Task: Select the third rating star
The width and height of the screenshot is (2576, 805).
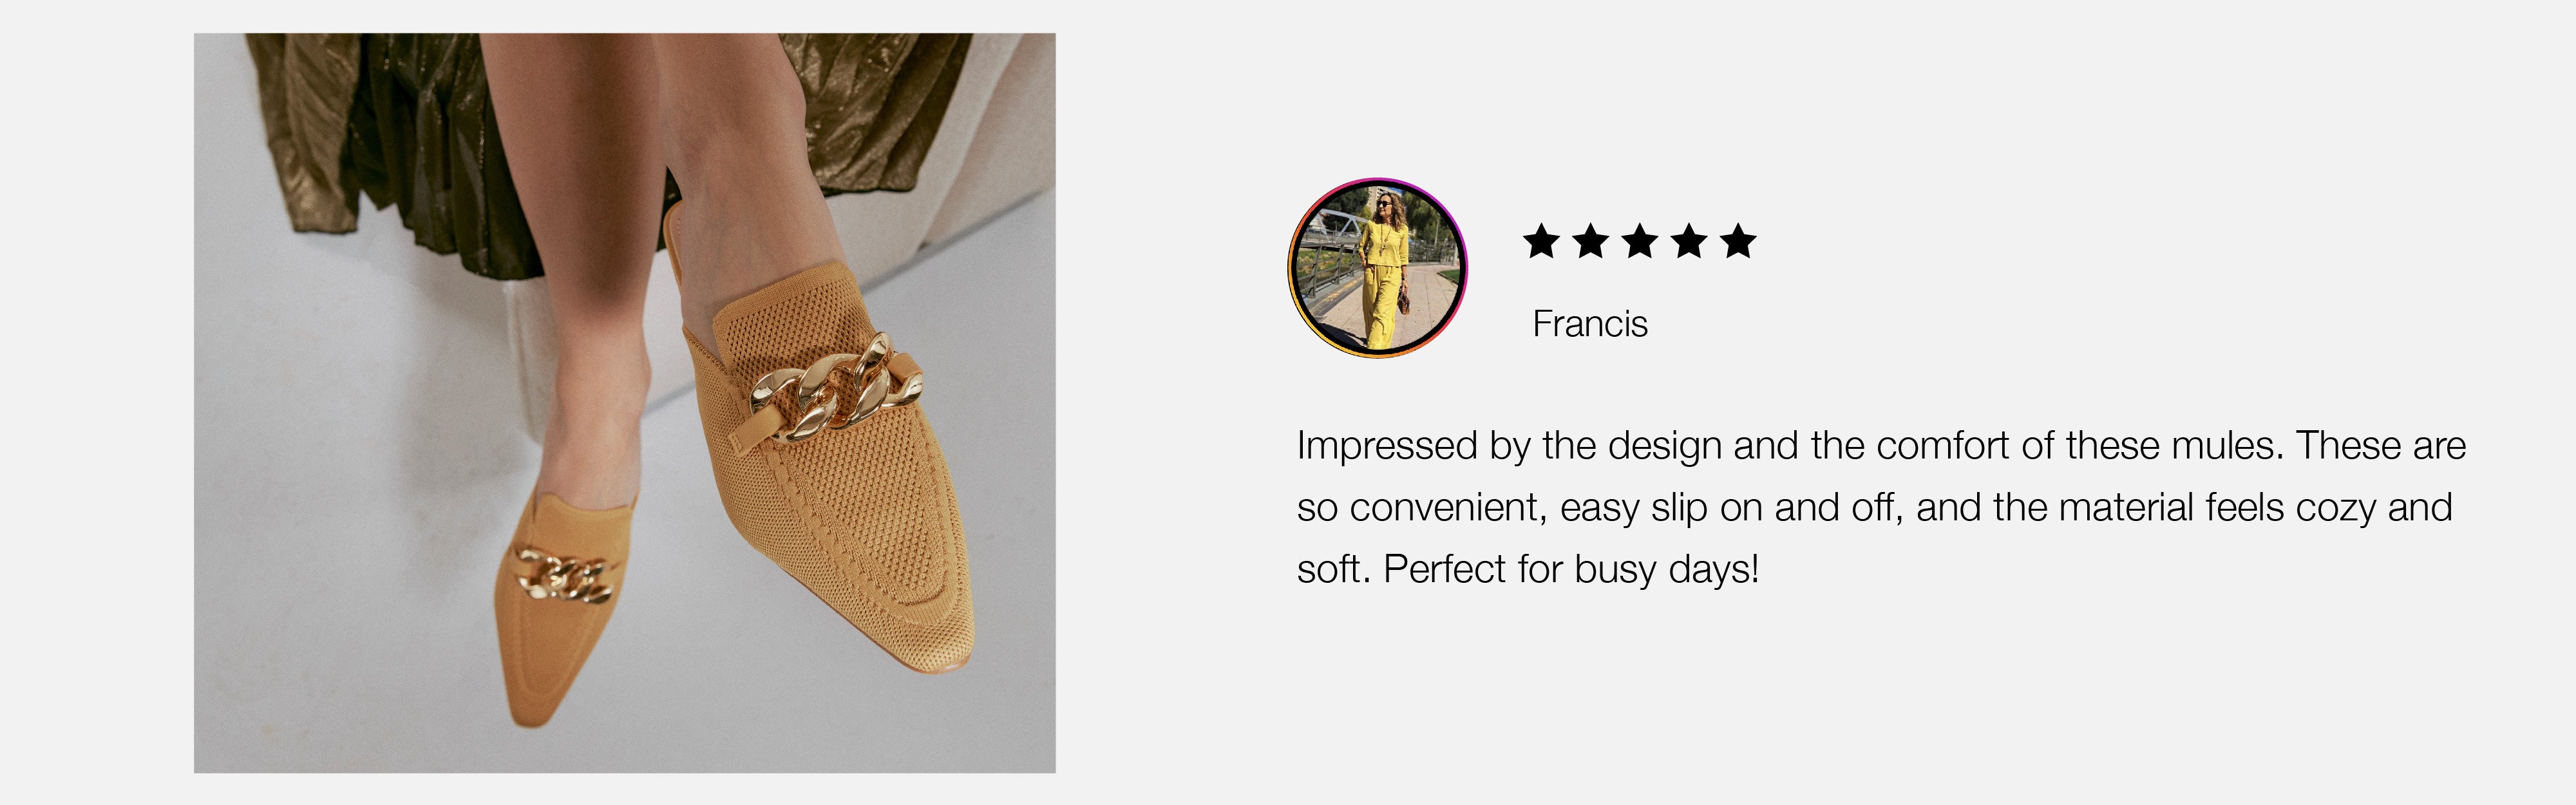Action: click(x=1640, y=241)
